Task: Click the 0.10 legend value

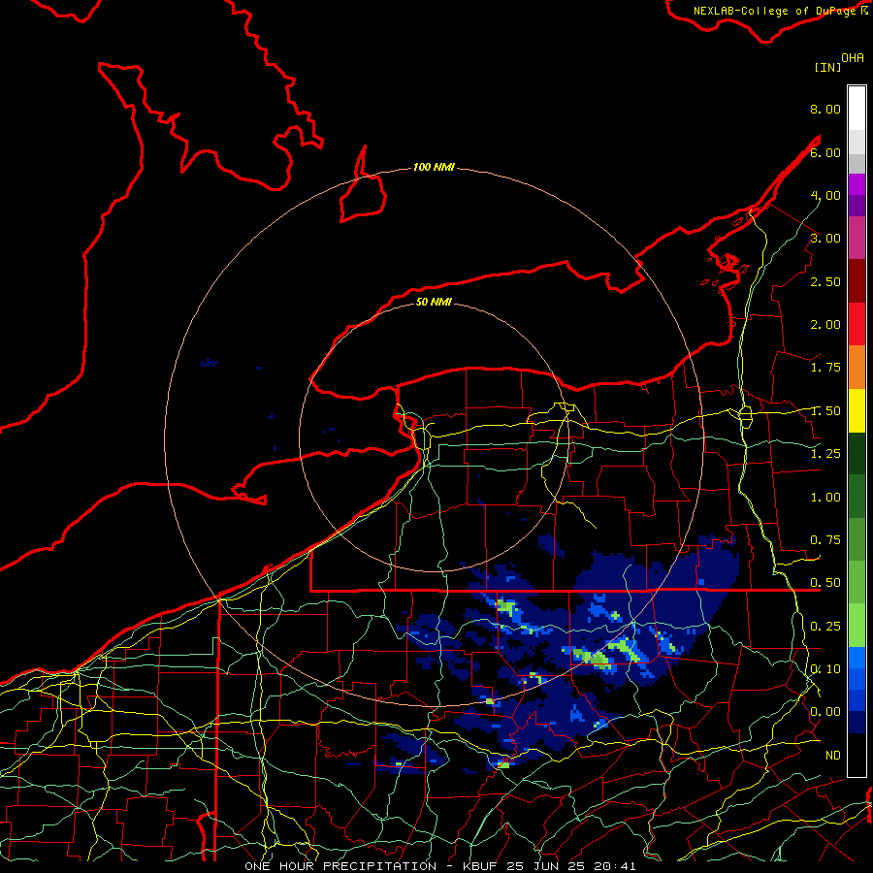Action: 825,669
